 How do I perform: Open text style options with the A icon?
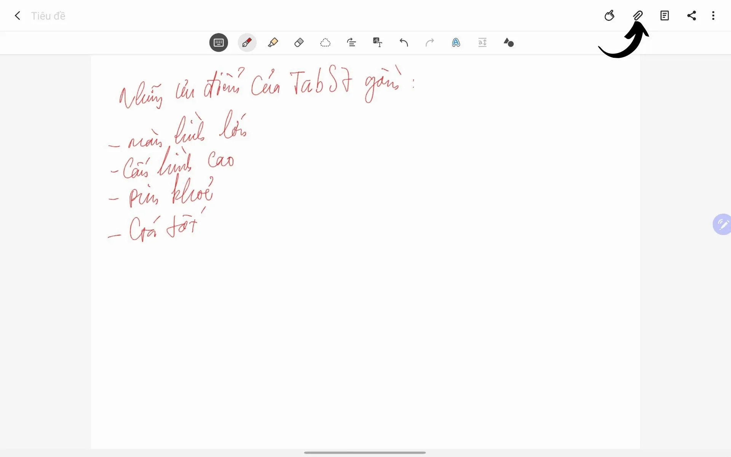click(456, 42)
